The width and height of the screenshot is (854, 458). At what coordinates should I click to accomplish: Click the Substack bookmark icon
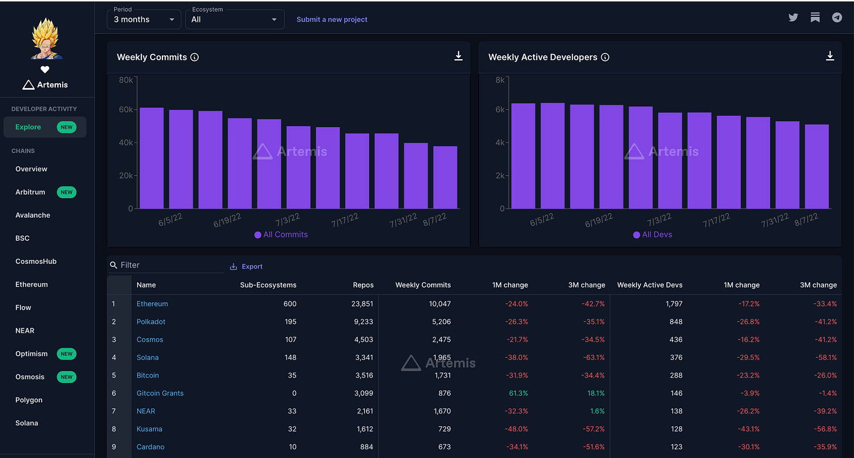tap(815, 18)
